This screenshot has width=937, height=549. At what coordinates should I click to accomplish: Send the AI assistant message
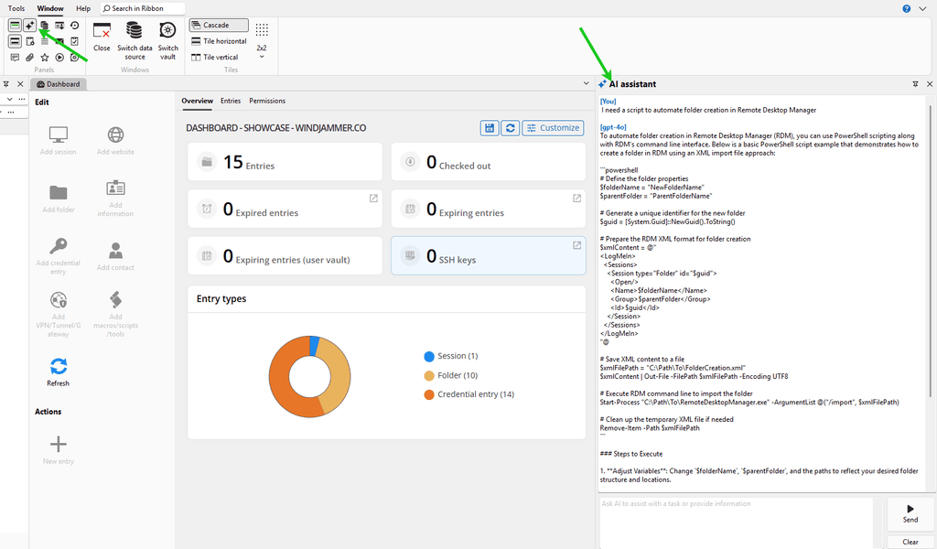pos(910,512)
